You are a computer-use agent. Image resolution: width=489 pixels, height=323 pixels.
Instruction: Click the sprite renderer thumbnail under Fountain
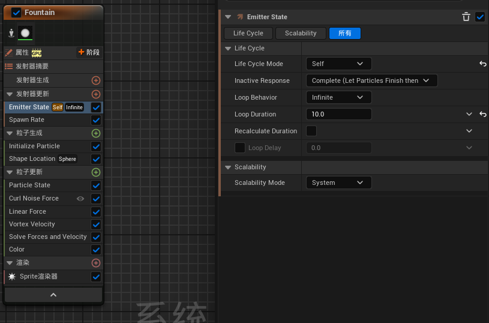[25, 33]
